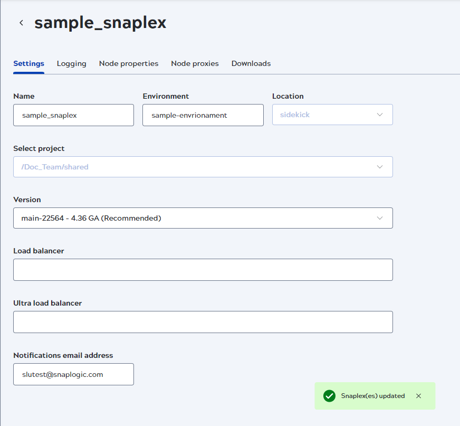Click the back arrow beside sample_snaplex

point(21,23)
